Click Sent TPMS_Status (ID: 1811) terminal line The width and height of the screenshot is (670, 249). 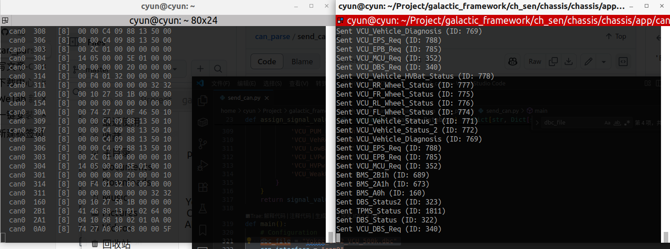coord(391,211)
